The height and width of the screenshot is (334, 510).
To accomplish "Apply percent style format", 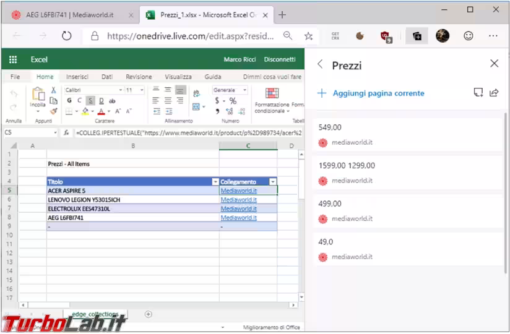I will [233, 101].
